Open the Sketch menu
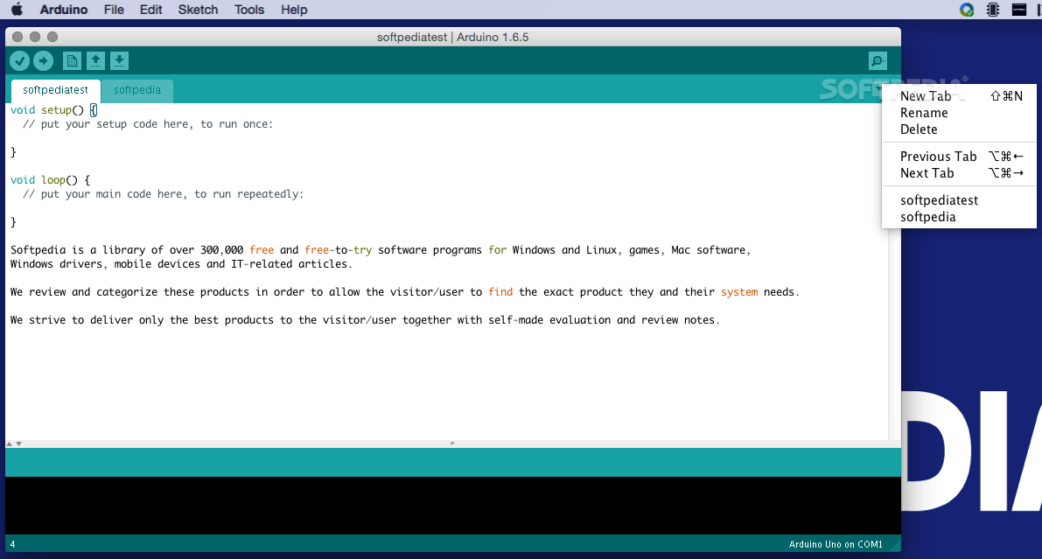 (198, 10)
